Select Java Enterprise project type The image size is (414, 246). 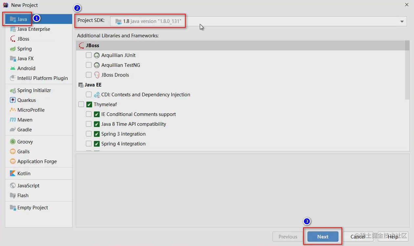(39, 29)
